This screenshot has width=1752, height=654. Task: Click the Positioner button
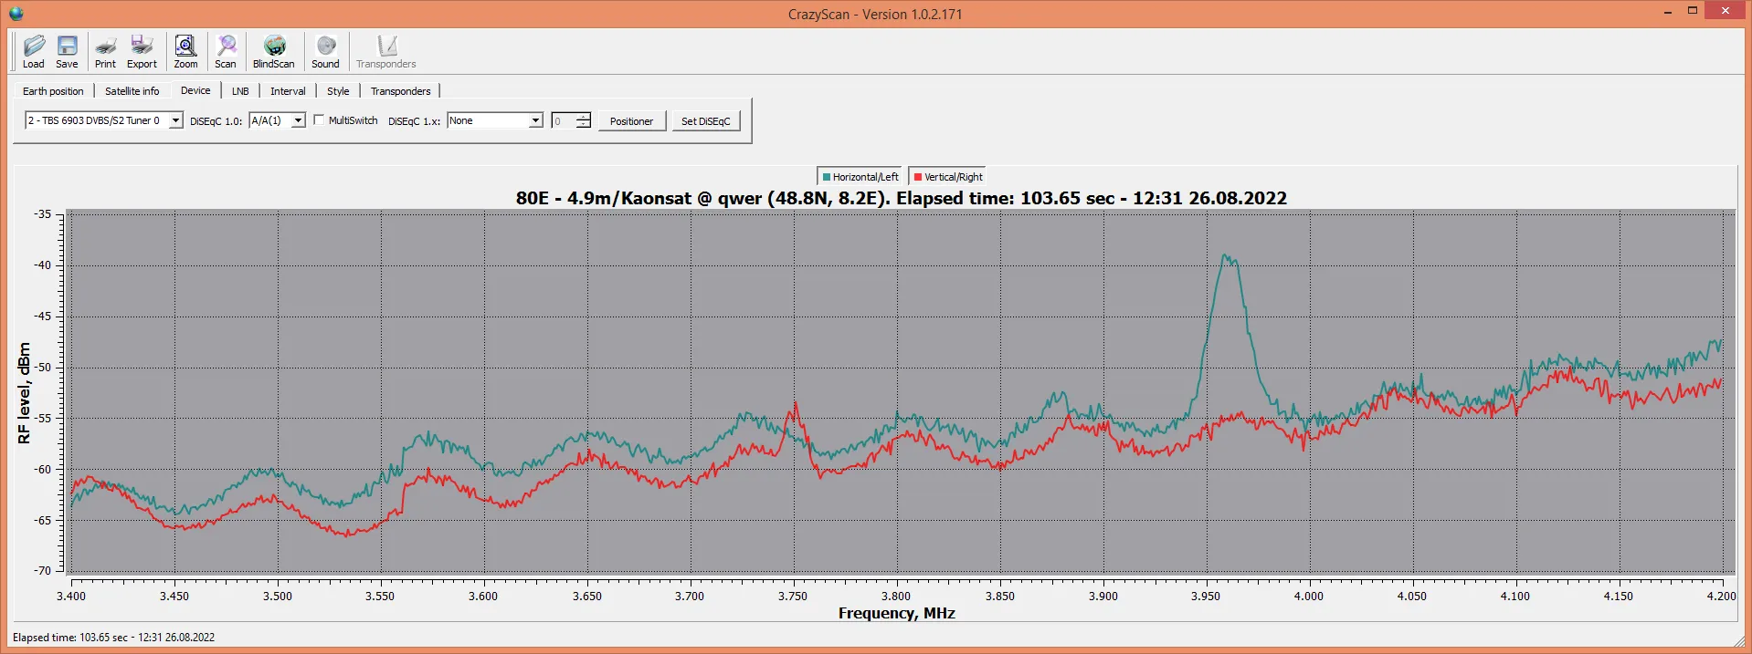(631, 121)
